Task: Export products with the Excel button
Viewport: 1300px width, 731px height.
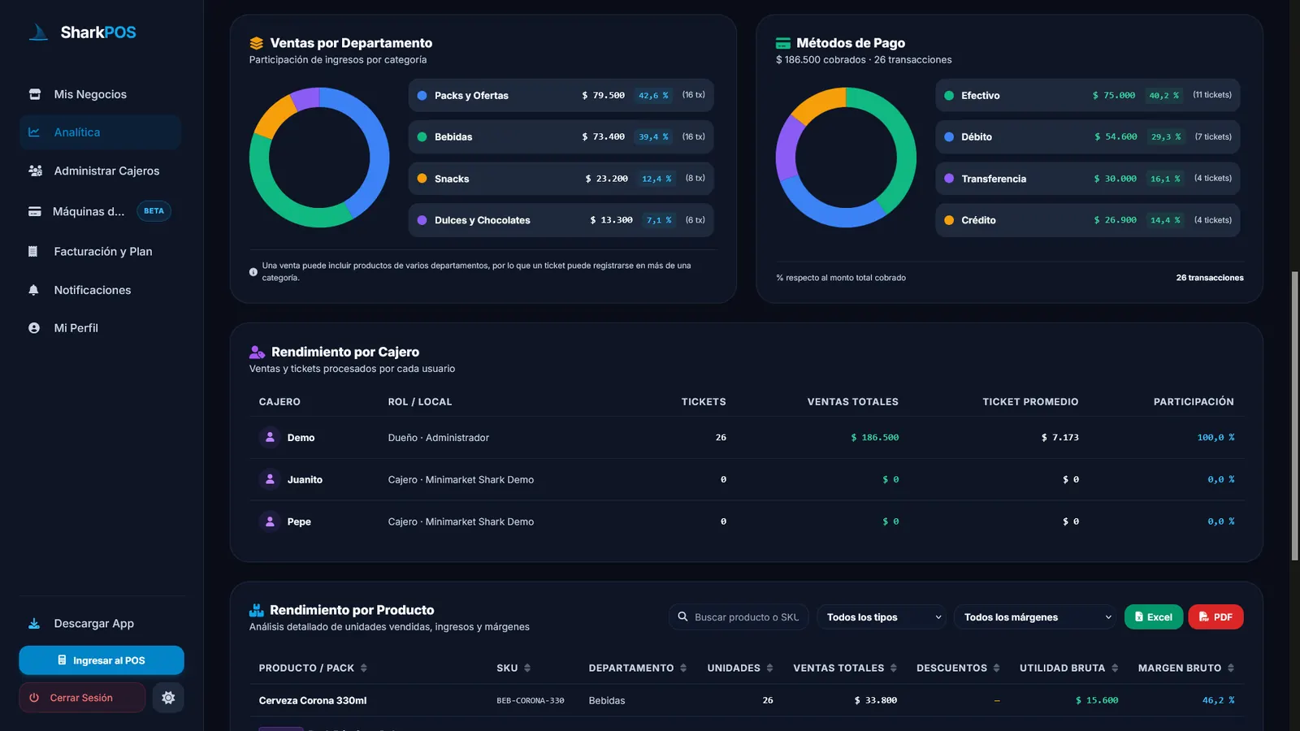Action: [1154, 617]
